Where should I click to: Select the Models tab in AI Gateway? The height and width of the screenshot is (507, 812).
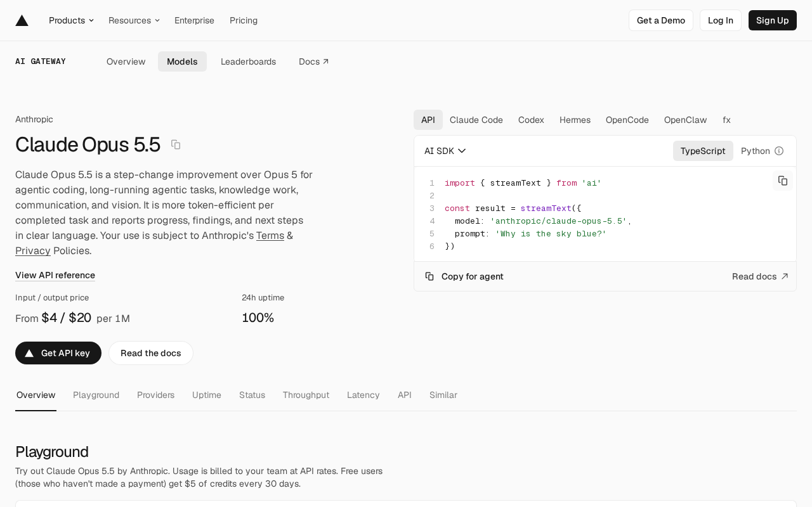[x=182, y=61]
